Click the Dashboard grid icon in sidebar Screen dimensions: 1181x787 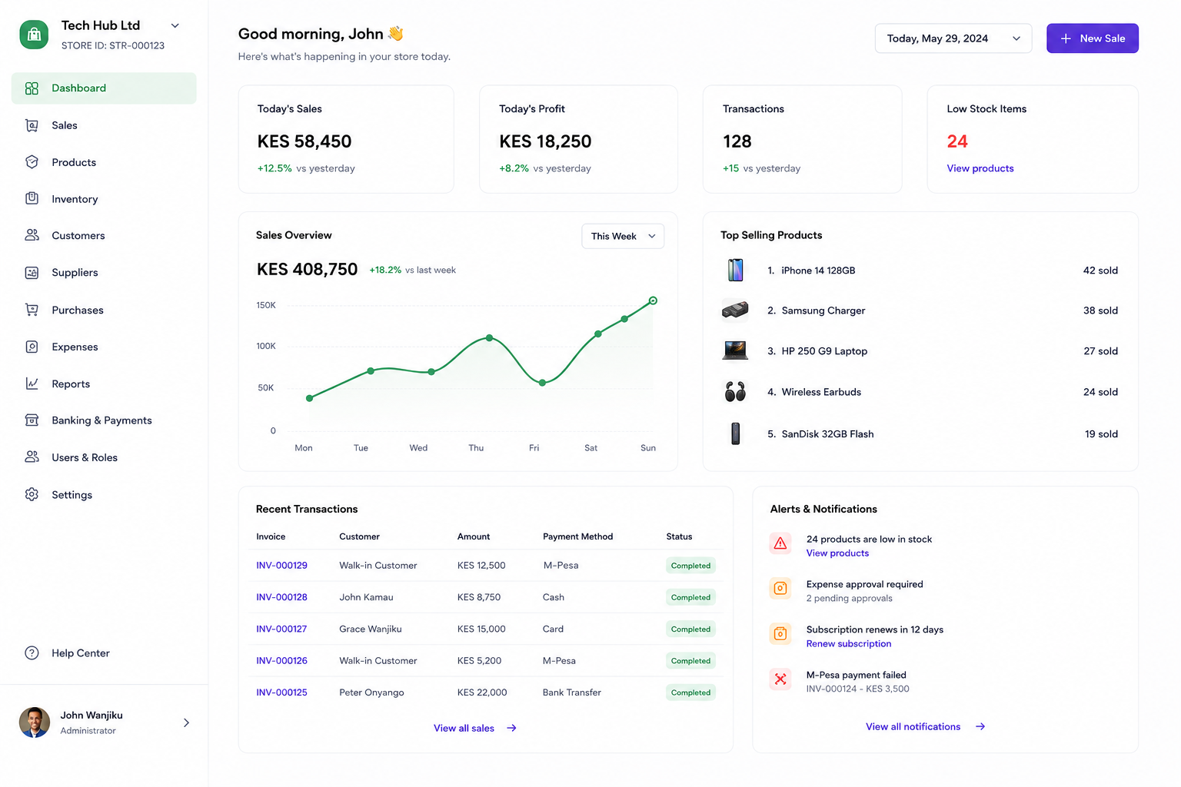pos(32,88)
